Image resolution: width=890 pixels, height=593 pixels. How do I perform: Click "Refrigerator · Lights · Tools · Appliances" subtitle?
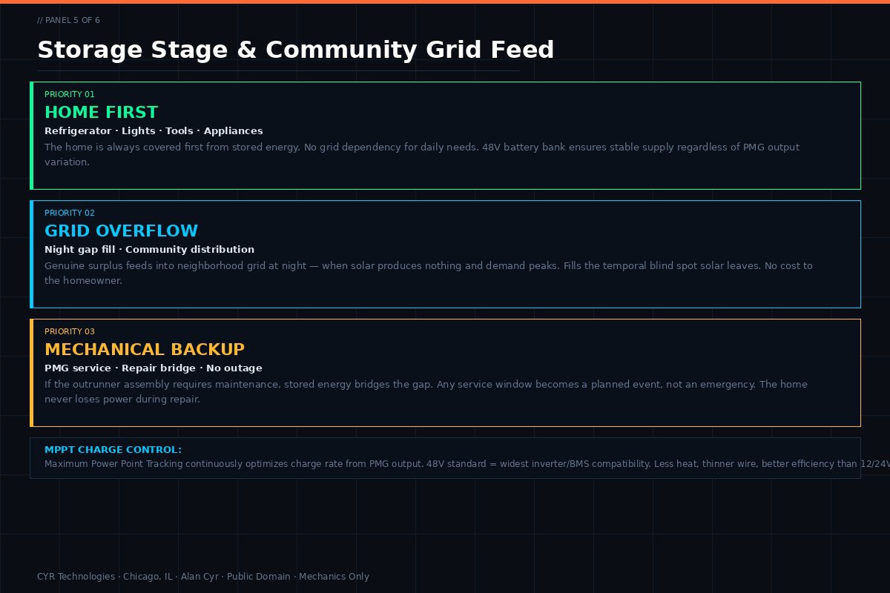coord(154,131)
